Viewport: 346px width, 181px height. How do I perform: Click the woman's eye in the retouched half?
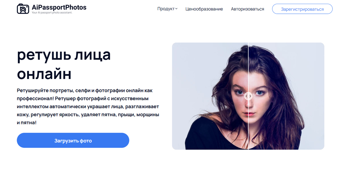pos(259,93)
